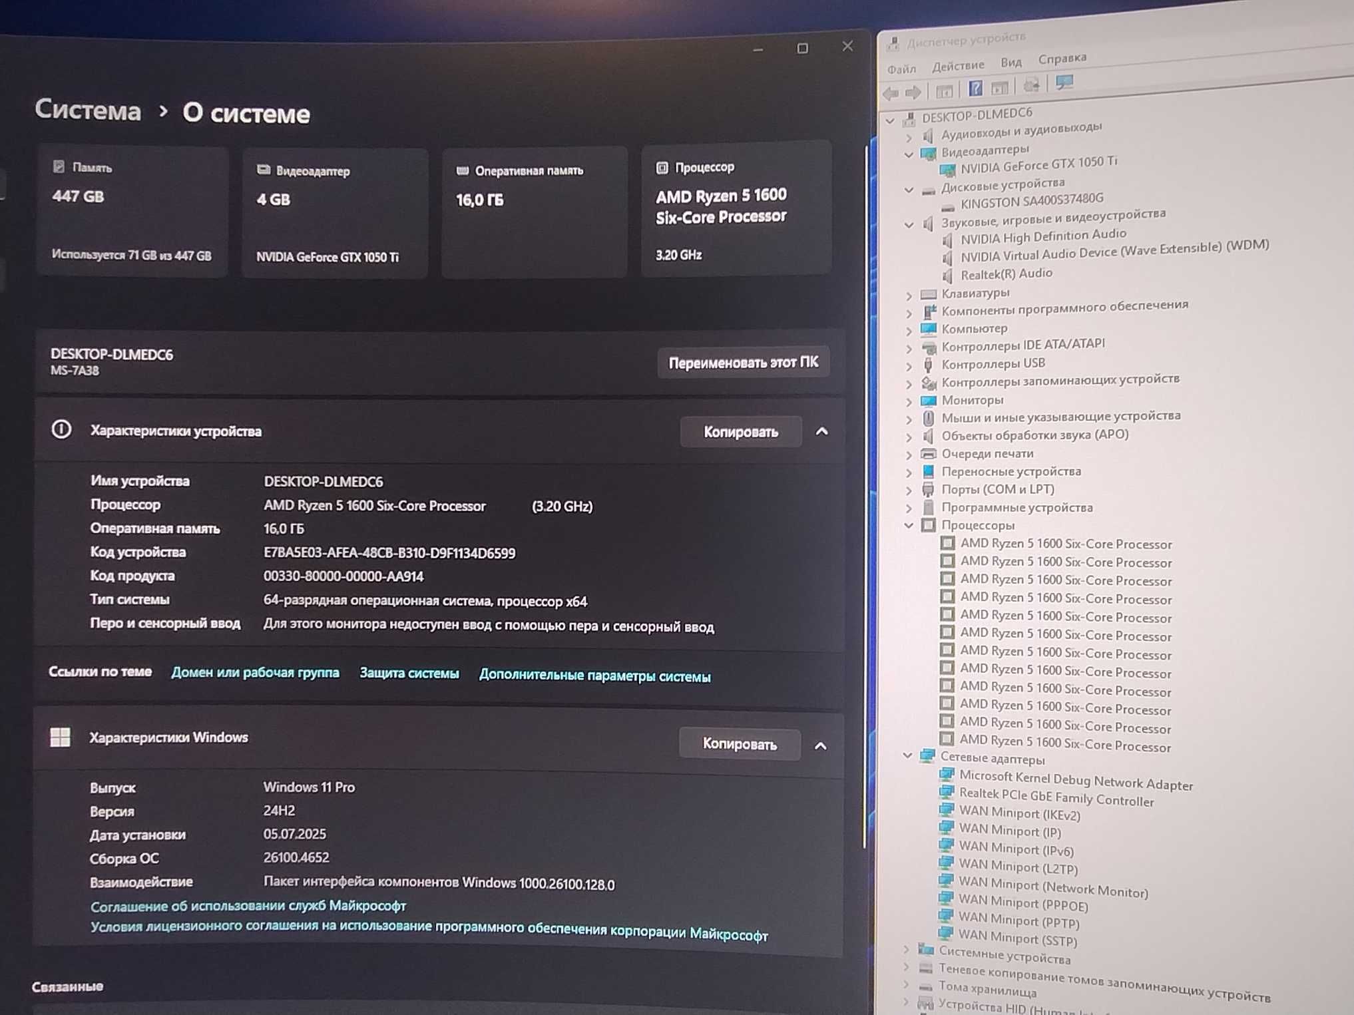
Task: Select NVIDIA Virtual Audio Device (WDM) icon
Action: (947, 258)
